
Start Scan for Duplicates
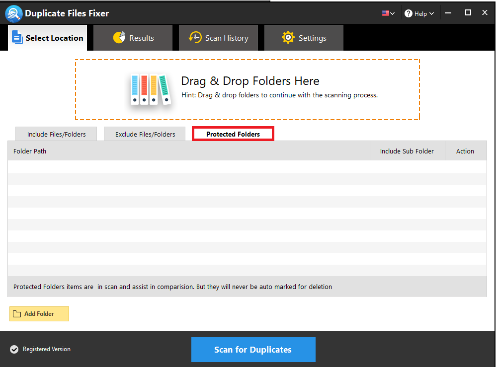tap(253, 350)
